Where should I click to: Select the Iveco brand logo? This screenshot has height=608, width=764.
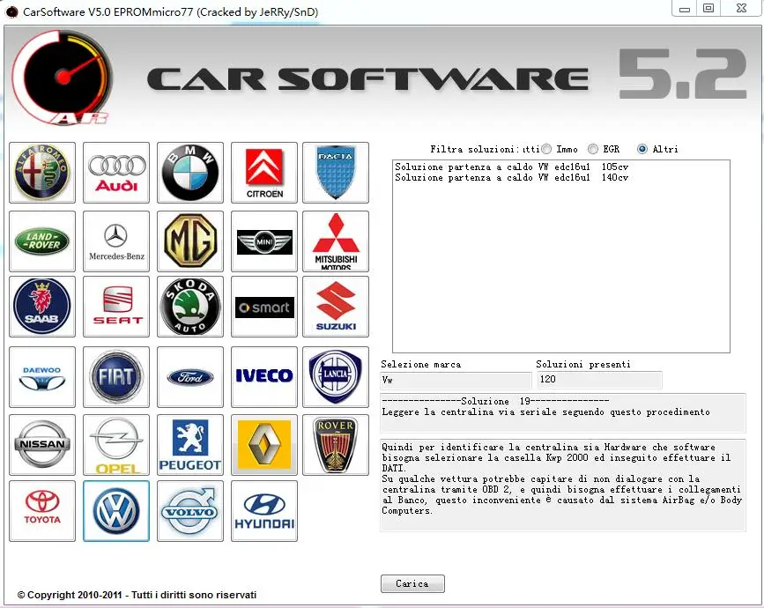(x=264, y=377)
